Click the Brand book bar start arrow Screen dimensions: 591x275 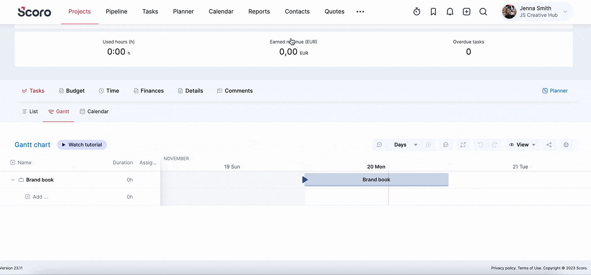click(305, 179)
